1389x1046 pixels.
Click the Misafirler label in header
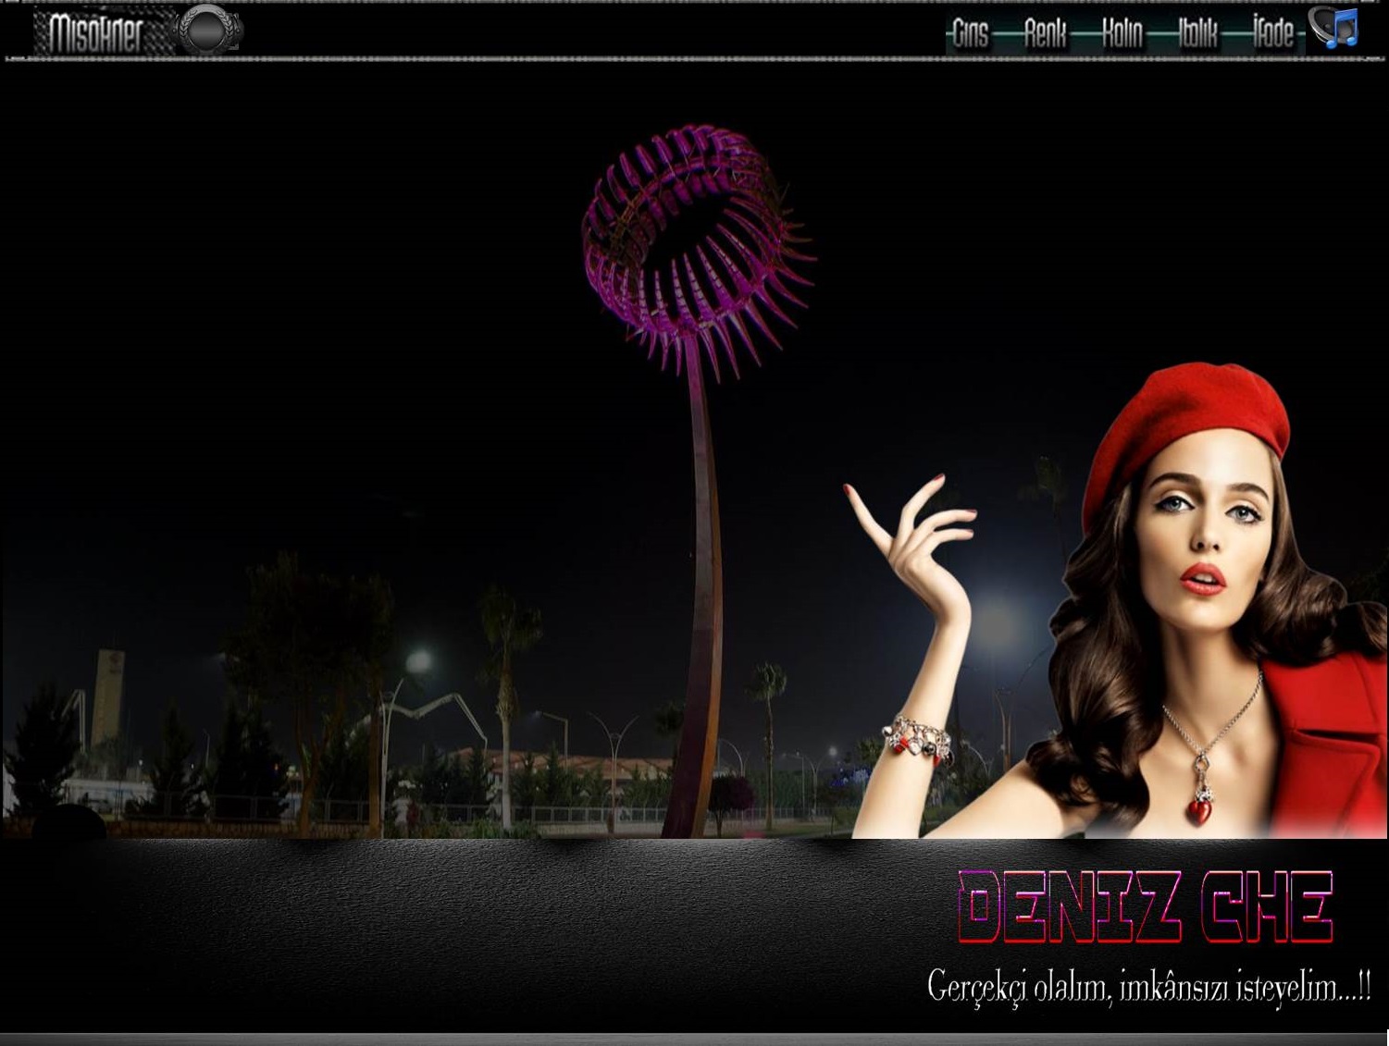(96, 33)
